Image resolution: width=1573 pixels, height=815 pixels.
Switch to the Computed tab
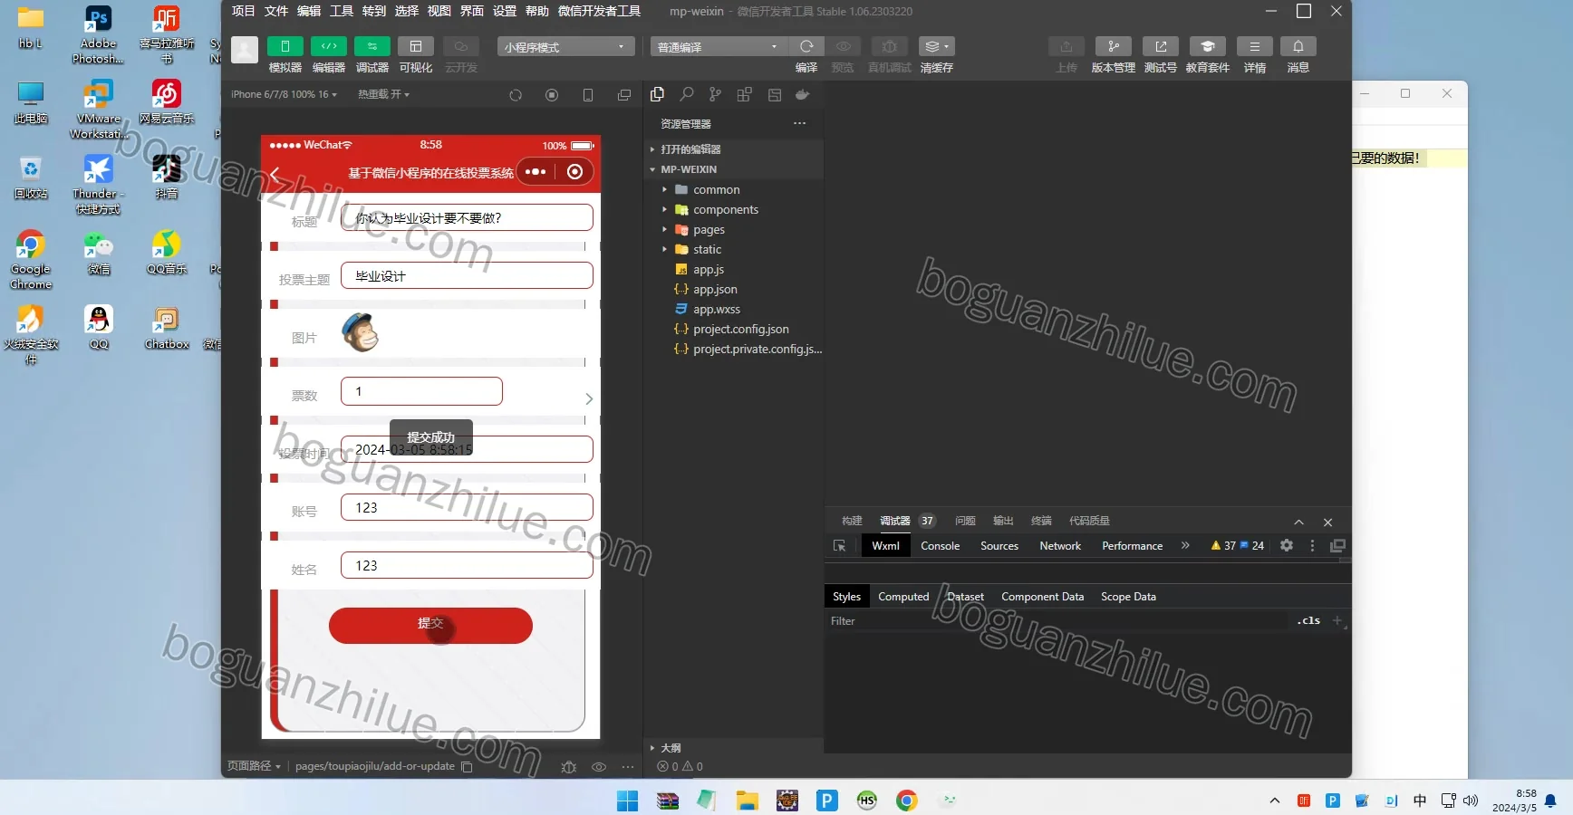click(x=903, y=597)
